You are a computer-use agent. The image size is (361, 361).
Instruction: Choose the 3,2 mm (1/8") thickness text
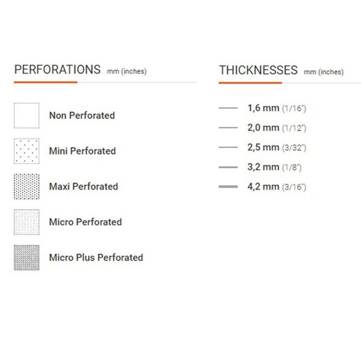pyautogui.click(x=274, y=167)
